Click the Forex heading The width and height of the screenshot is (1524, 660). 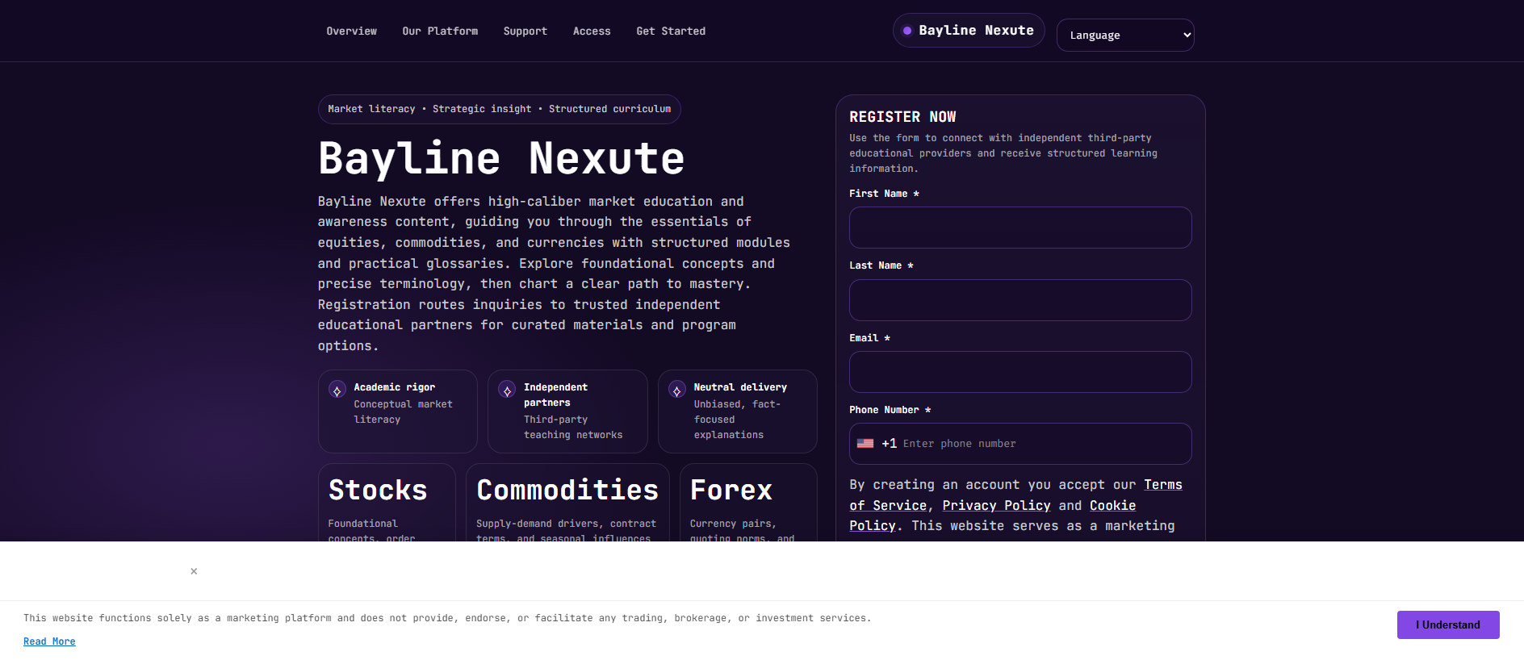(x=731, y=490)
